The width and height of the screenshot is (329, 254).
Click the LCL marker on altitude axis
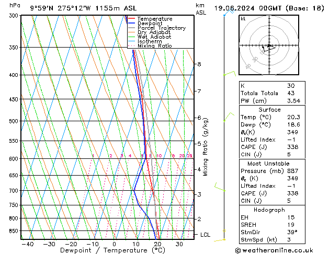(205, 235)
